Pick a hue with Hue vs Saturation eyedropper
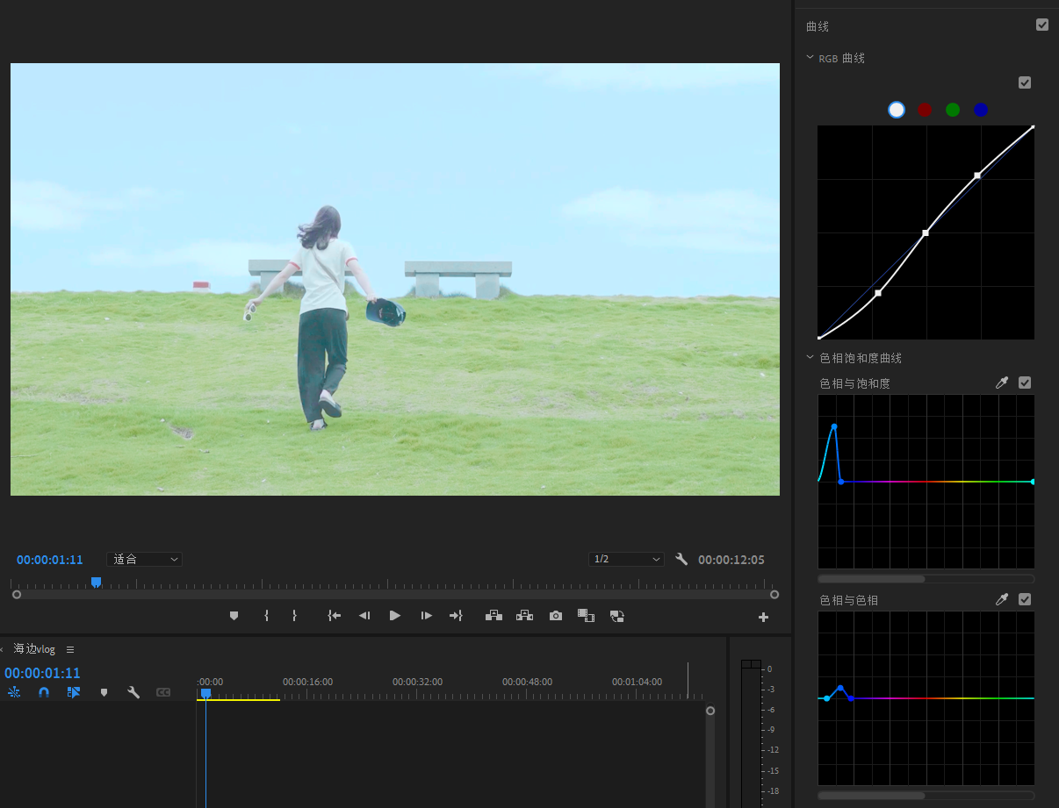The height and width of the screenshot is (808, 1059). 1002,383
